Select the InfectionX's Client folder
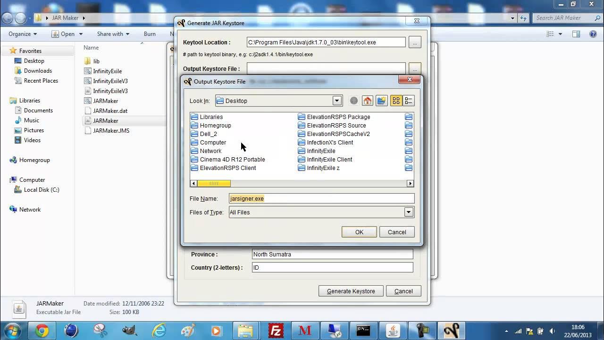Viewport: 604px width, 340px height. 326,142
